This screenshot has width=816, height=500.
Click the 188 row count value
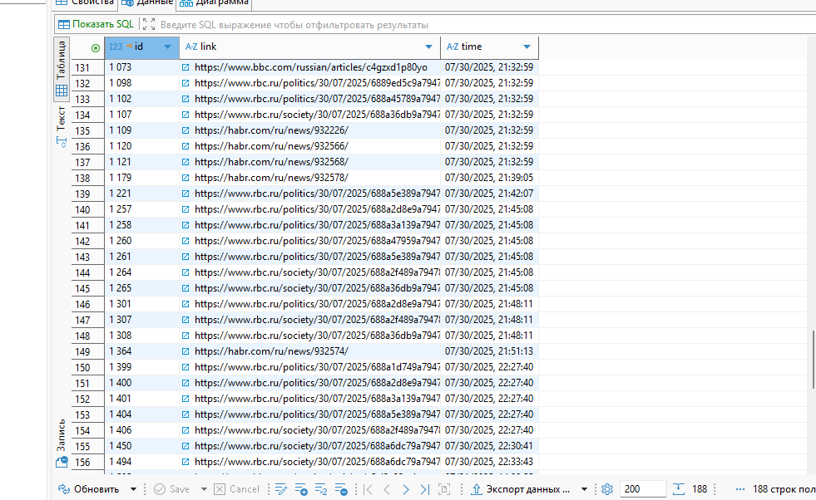pyautogui.click(x=700, y=489)
